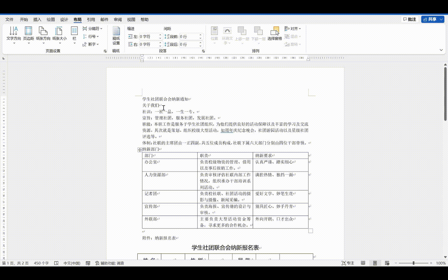The image size is (448, 280).
Task: Click 上移一层 bring forward button
Action: [x=242, y=35]
